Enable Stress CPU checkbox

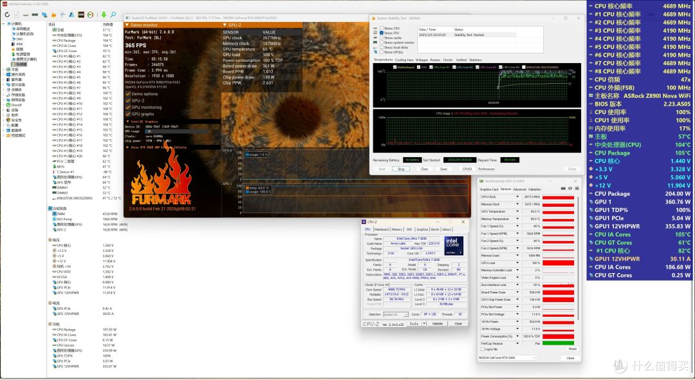[381, 28]
